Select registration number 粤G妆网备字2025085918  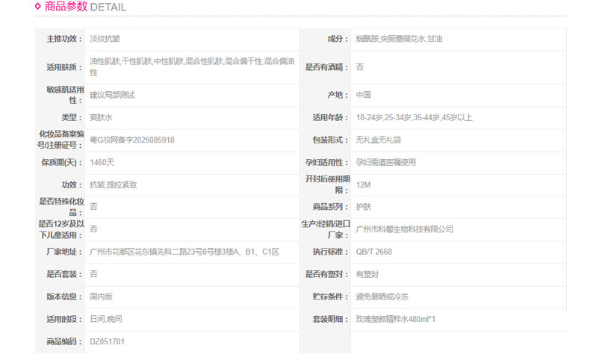pyautogui.click(x=132, y=140)
